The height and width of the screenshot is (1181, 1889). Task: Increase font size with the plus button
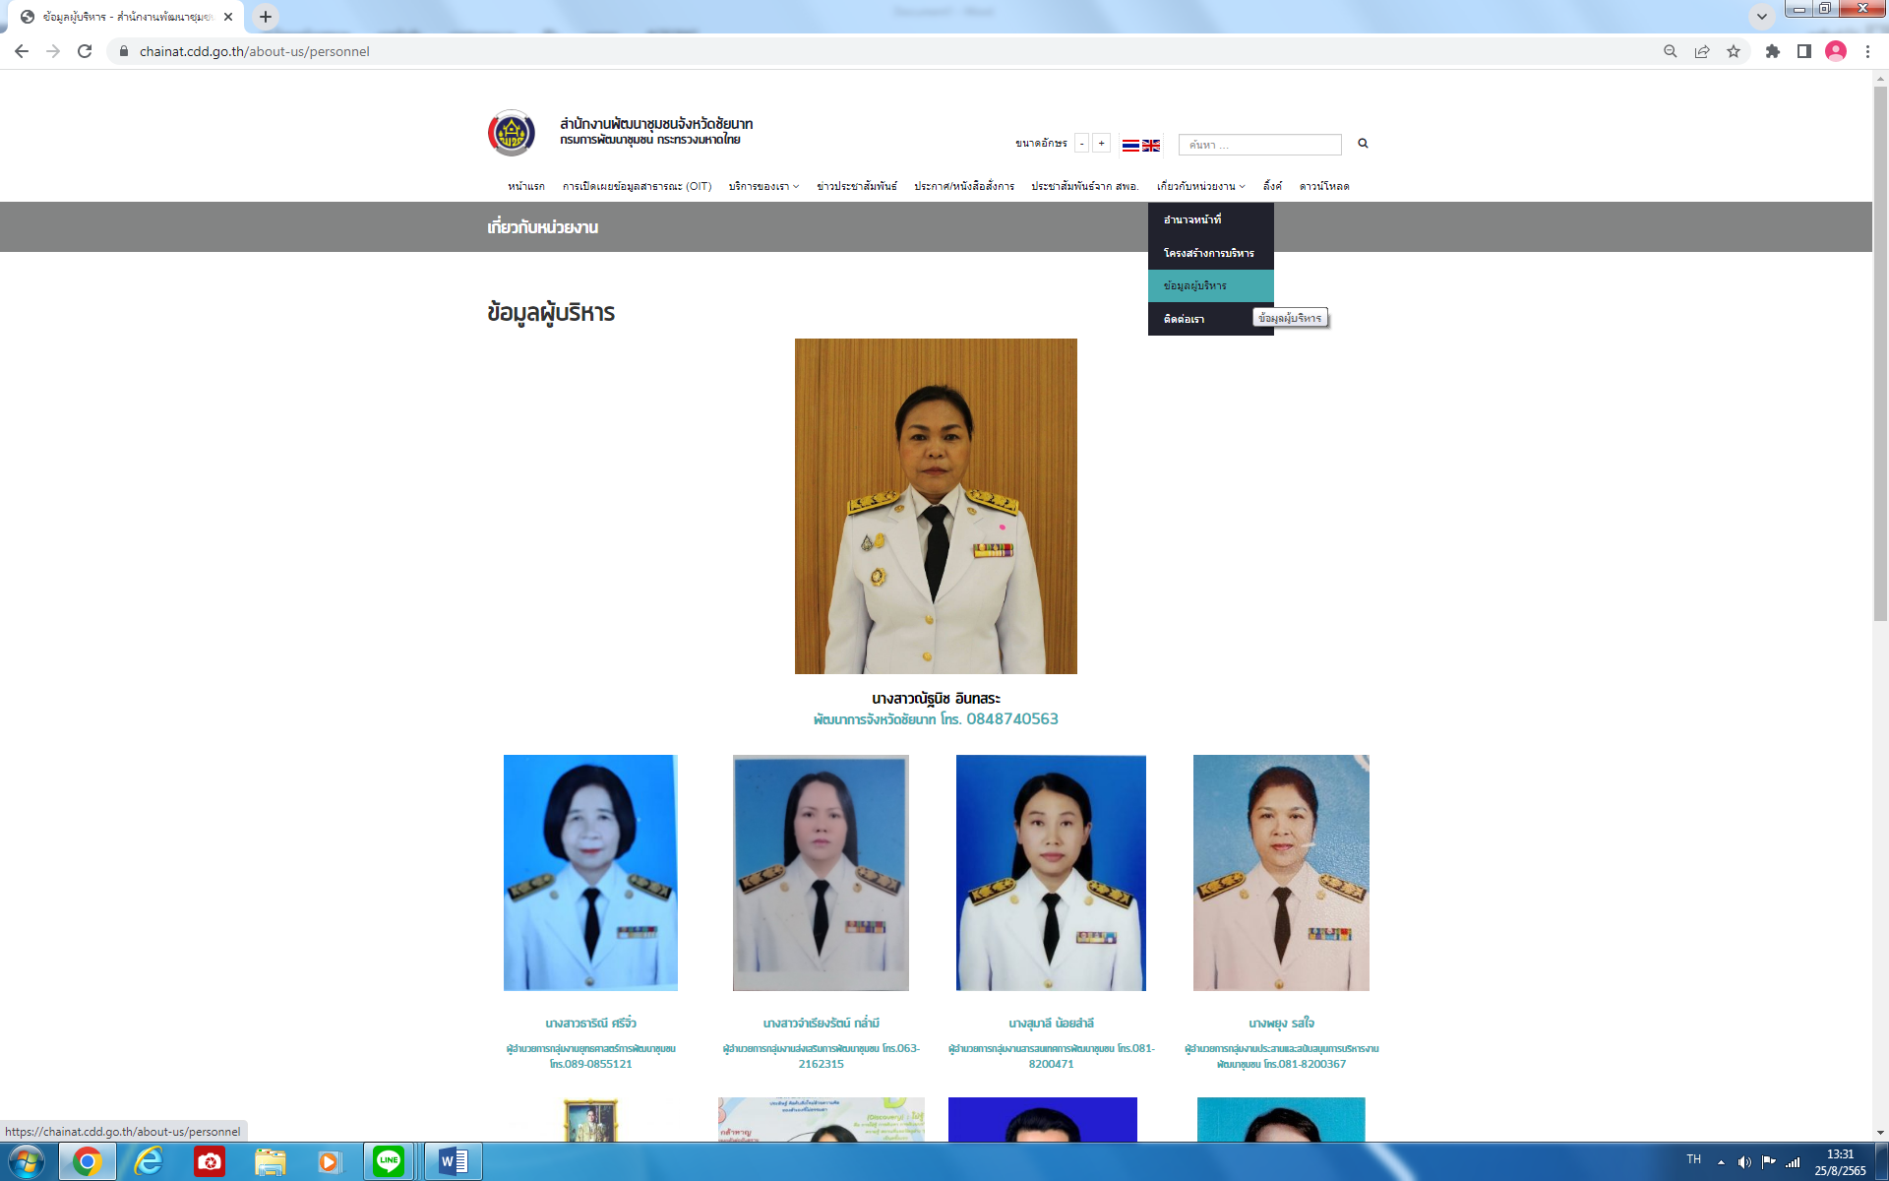point(1102,144)
